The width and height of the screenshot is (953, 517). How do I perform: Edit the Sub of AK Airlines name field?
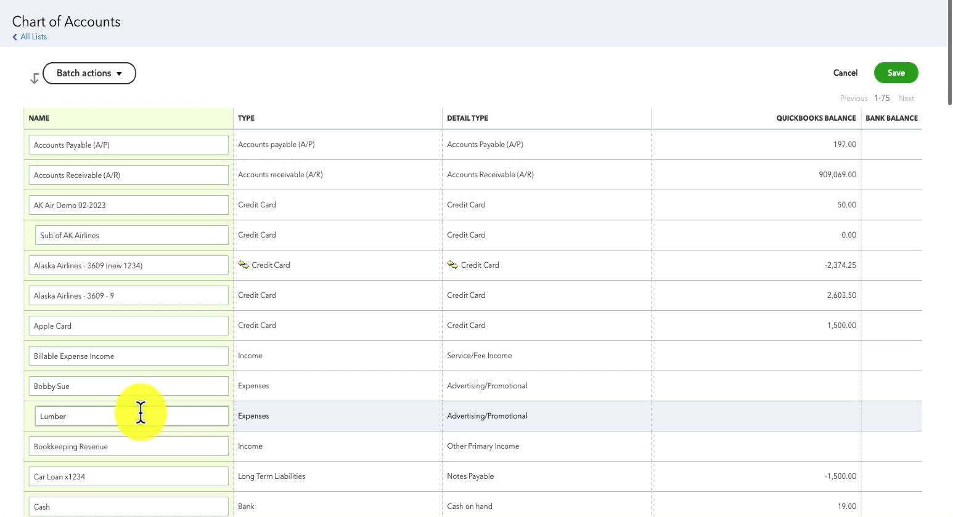131,235
